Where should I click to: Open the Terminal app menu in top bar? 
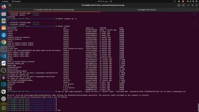coord(16,1)
